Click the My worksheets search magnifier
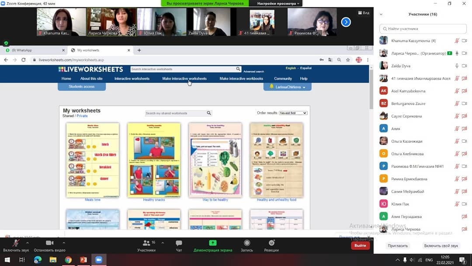This screenshot has width=472, height=266. 208,113
